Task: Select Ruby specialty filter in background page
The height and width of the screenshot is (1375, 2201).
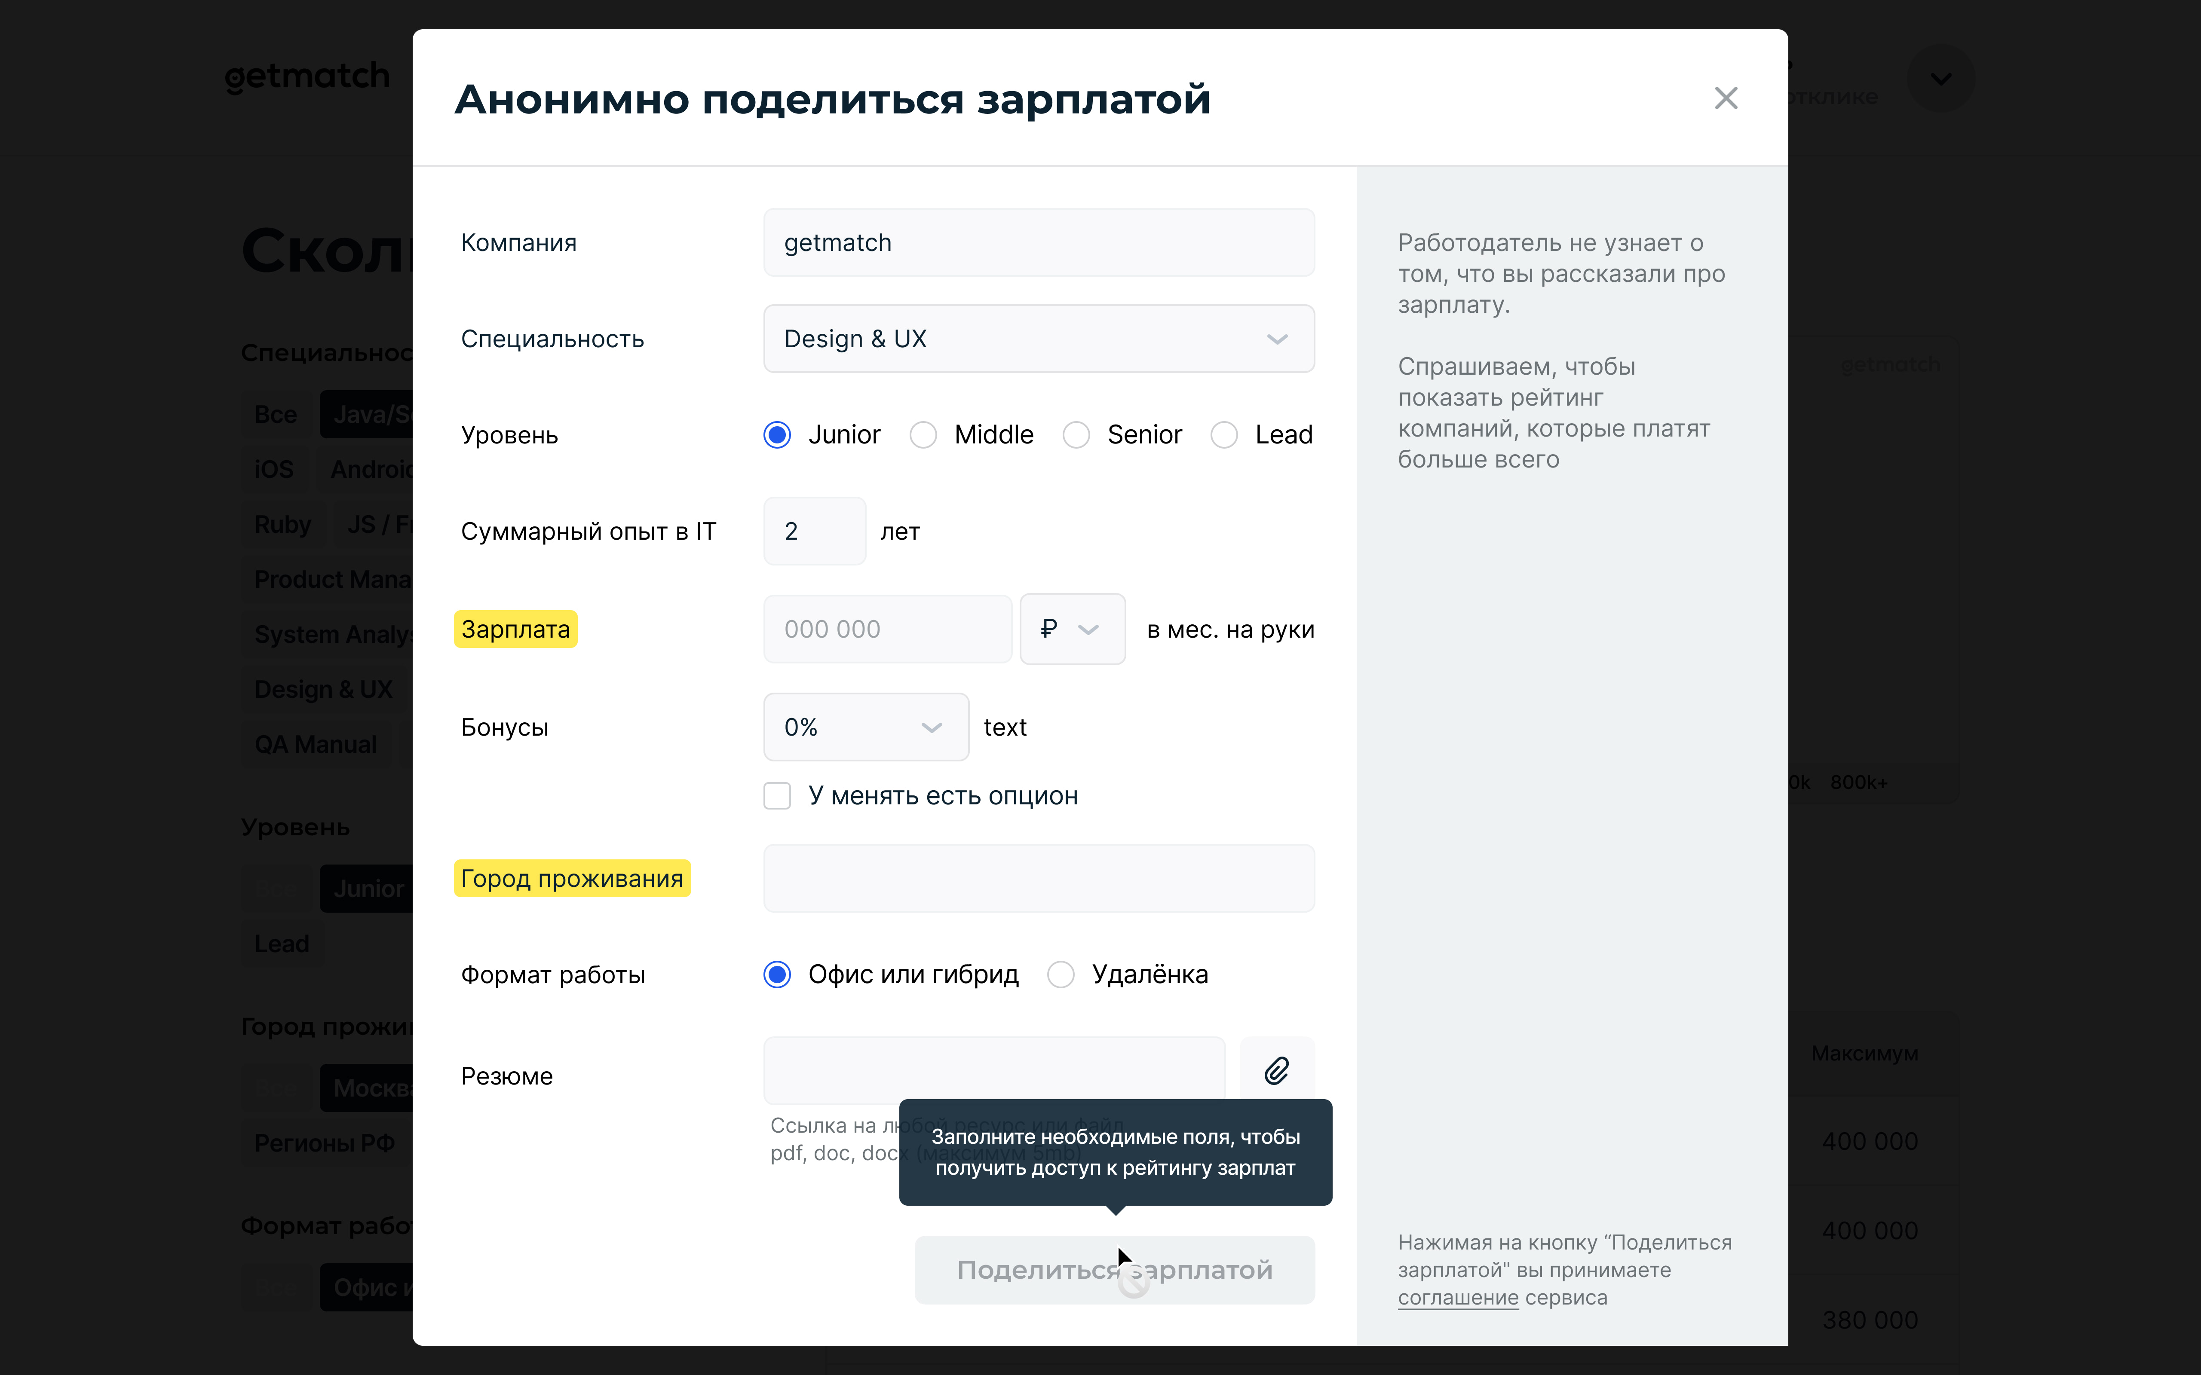Action: pos(283,525)
